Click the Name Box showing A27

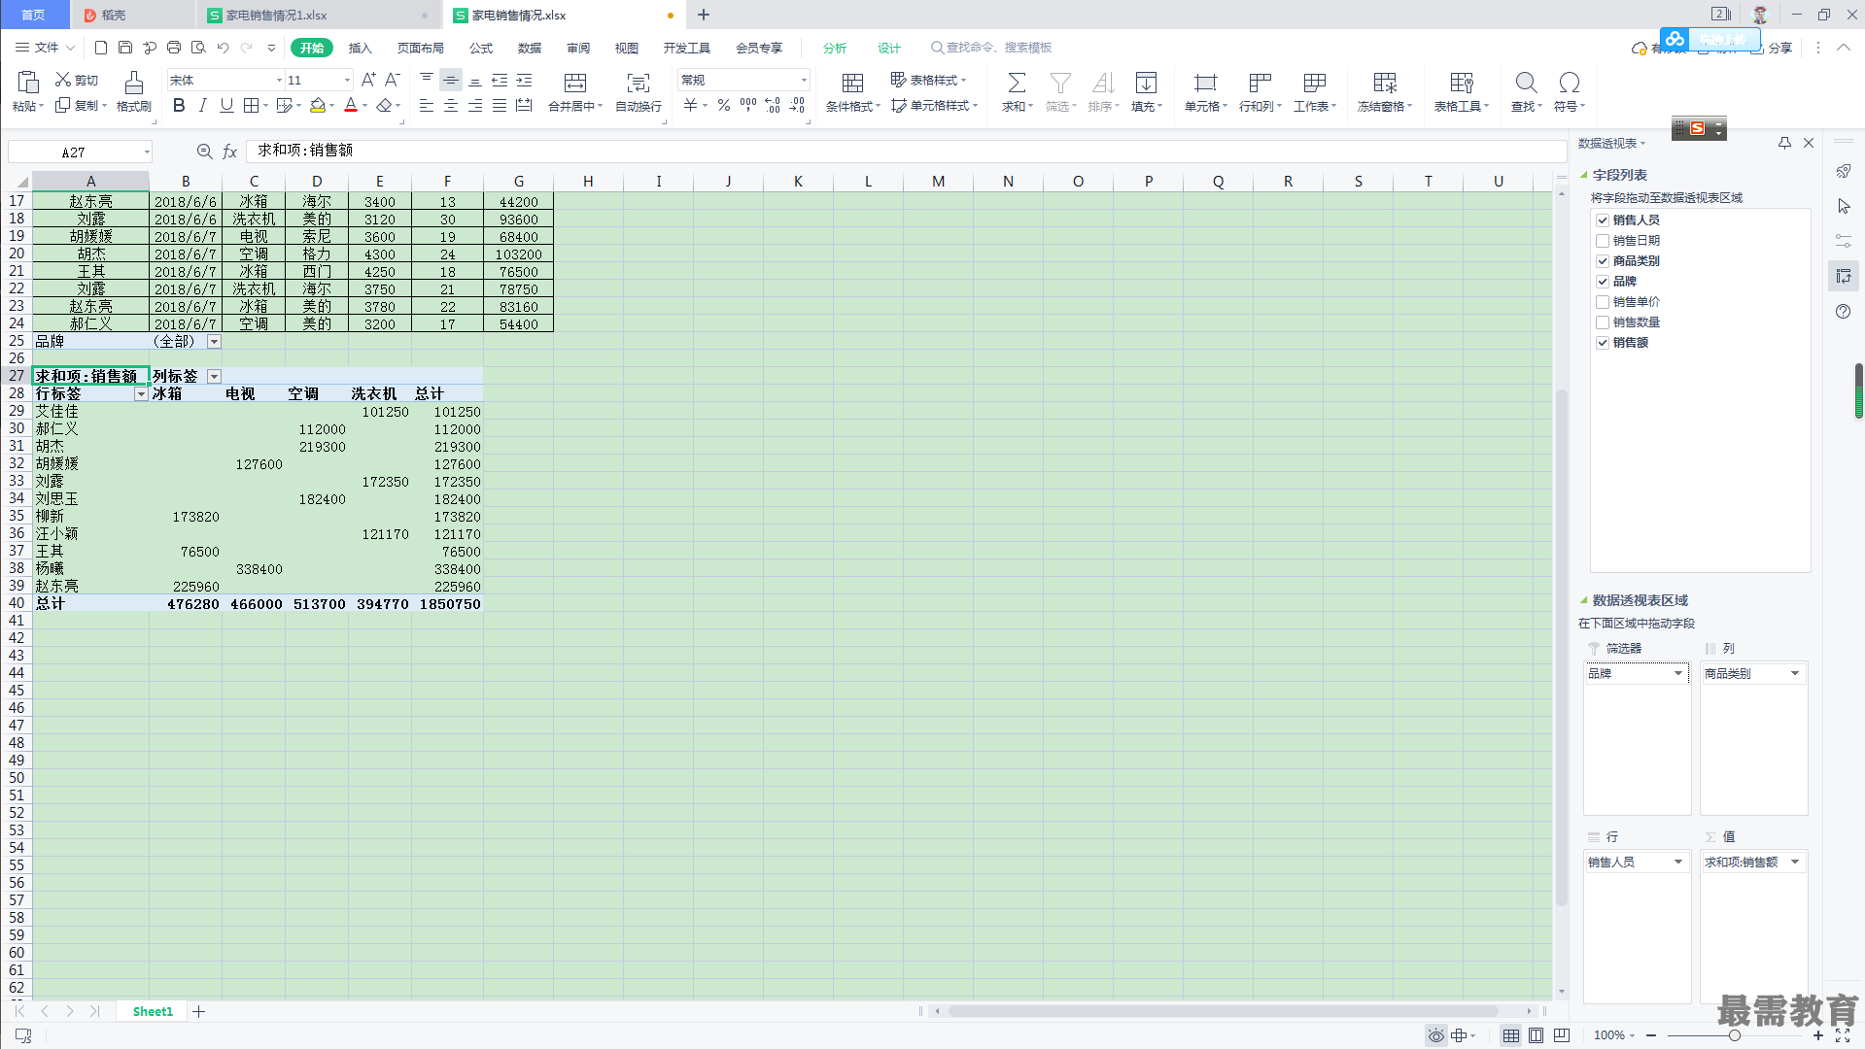tap(80, 152)
